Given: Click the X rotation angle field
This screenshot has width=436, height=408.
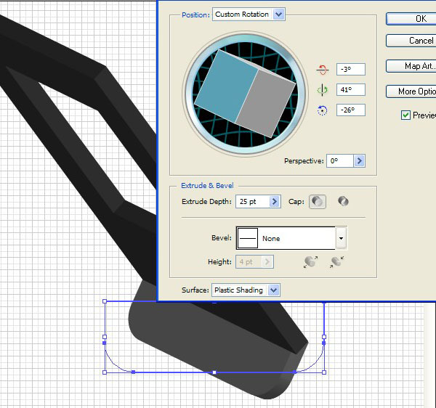Looking at the screenshot, I should [x=351, y=70].
